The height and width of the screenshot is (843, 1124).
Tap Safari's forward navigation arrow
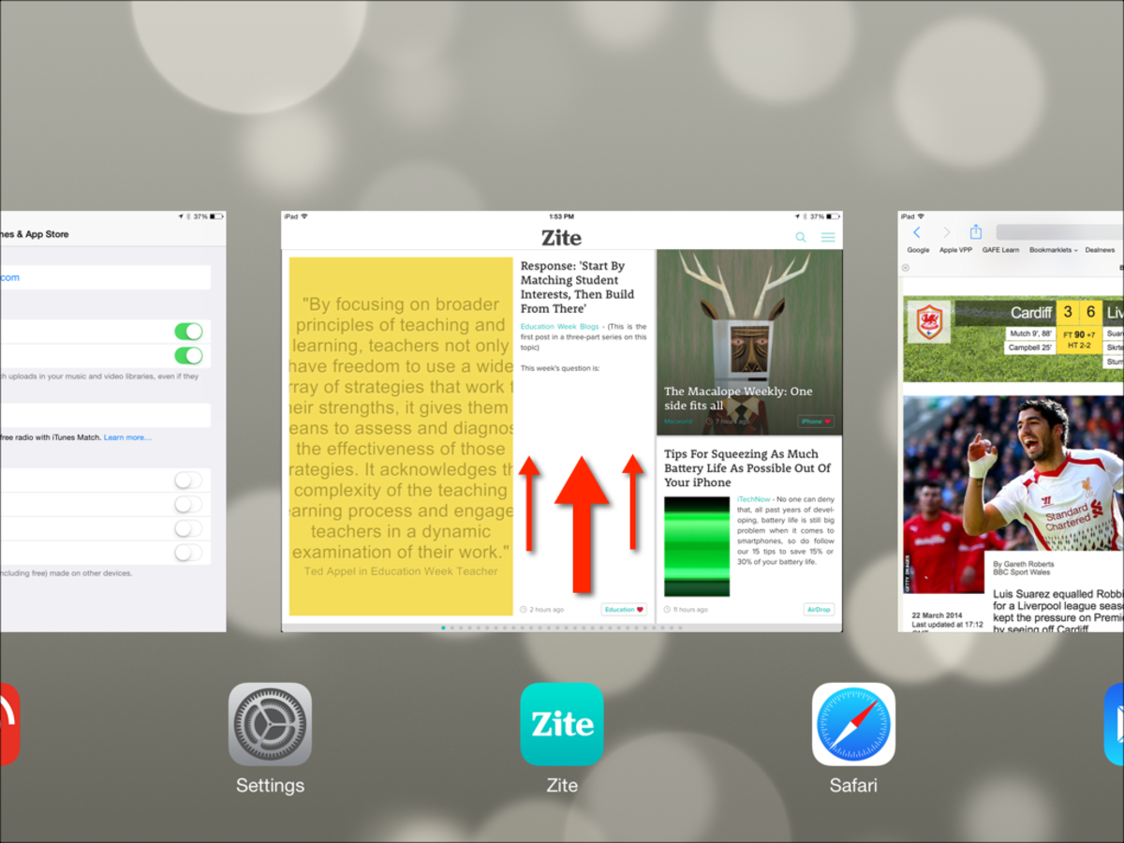point(947,232)
